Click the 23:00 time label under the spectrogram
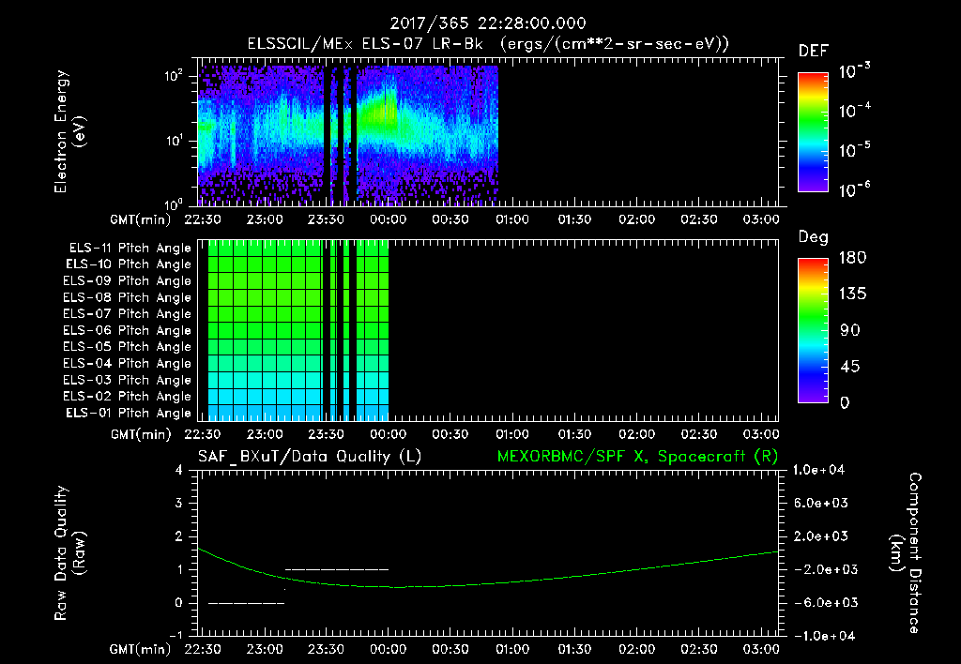This screenshot has width=961, height=664. pyautogui.click(x=265, y=219)
